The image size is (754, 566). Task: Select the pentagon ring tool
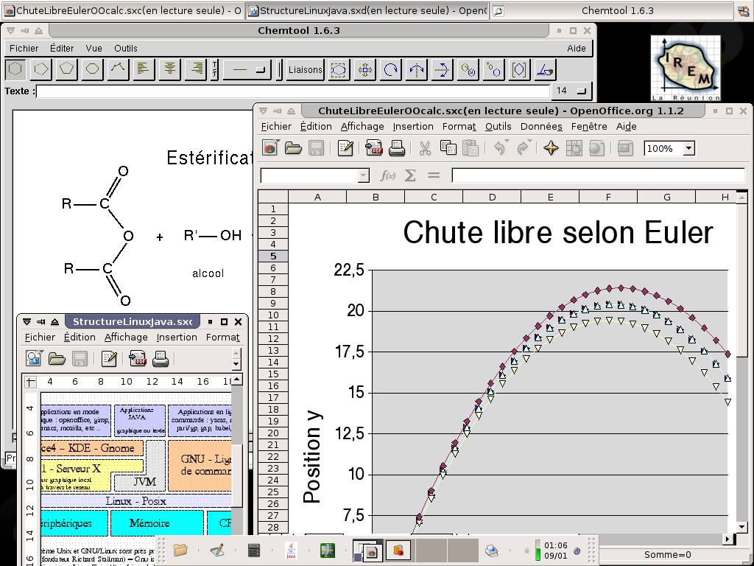coord(67,69)
